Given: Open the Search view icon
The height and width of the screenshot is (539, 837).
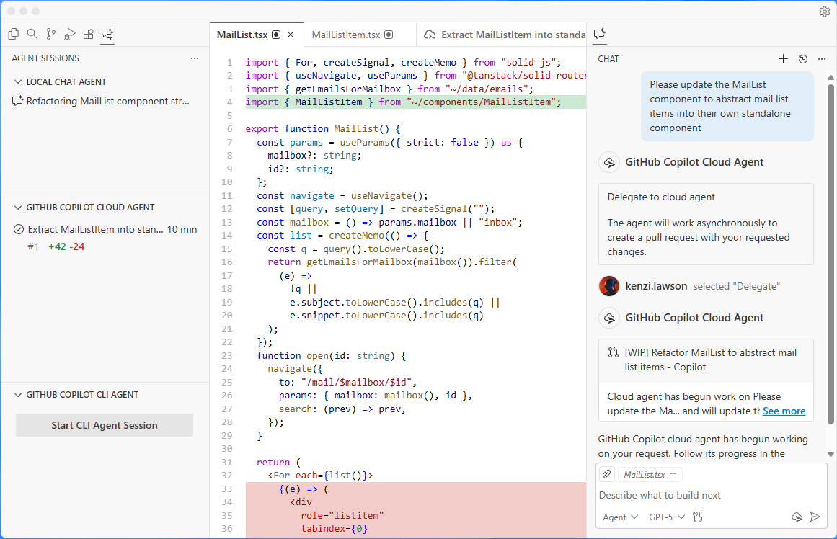Looking at the screenshot, I should click(32, 34).
